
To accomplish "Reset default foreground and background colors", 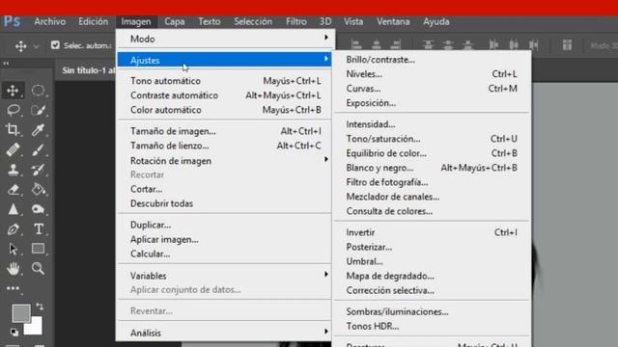I will click(x=14, y=333).
